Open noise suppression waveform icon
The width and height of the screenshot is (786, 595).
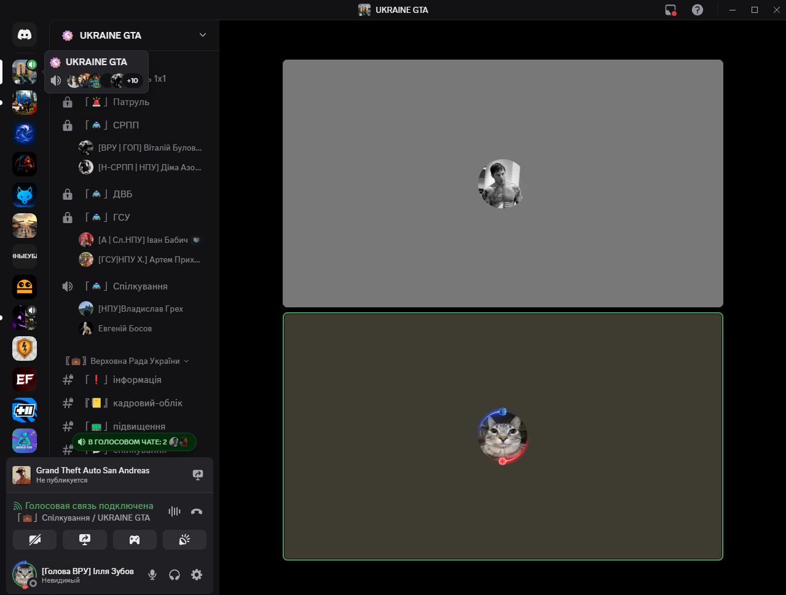point(175,511)
